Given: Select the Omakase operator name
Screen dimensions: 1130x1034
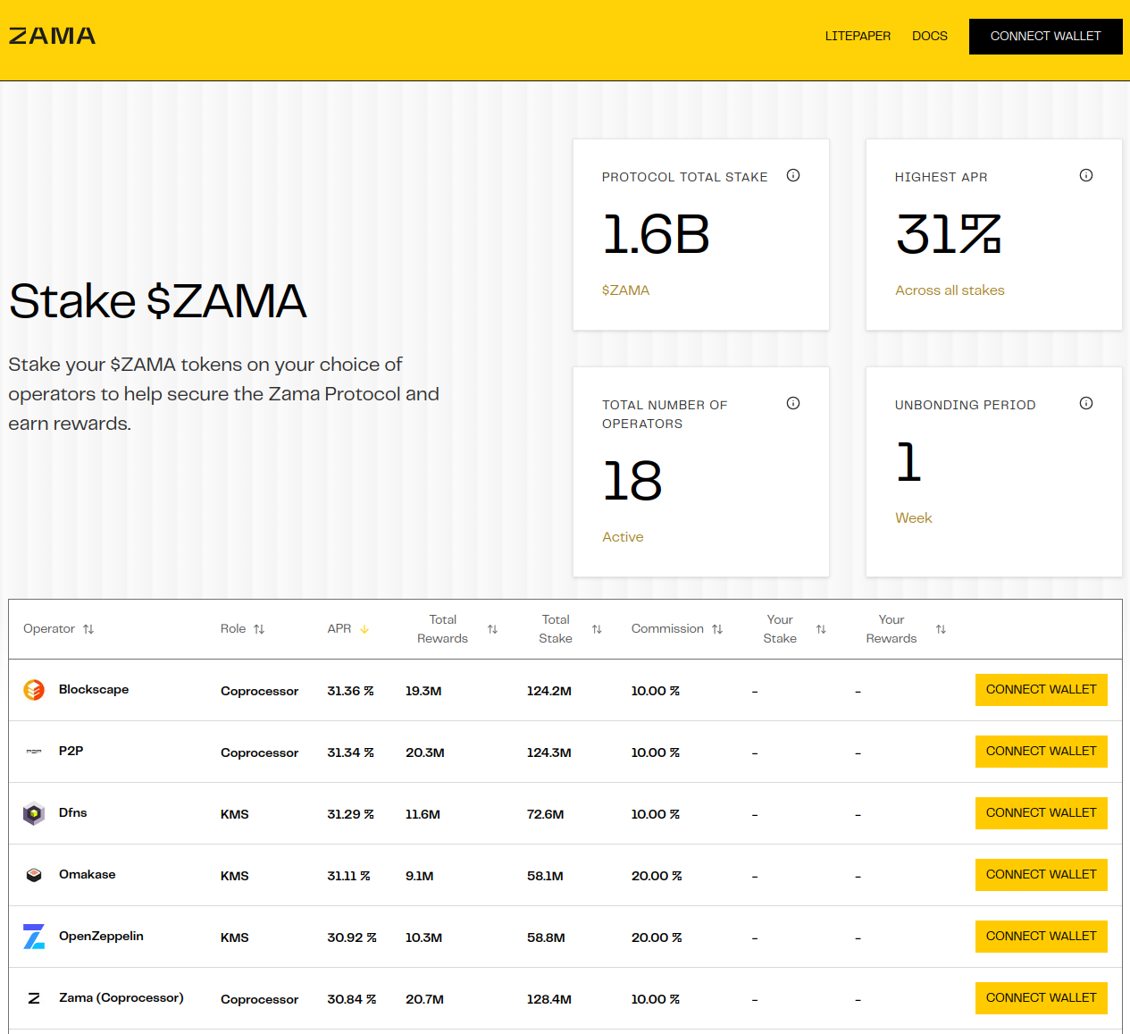Looking at the screenshot, I should click(x=88, y=874).
